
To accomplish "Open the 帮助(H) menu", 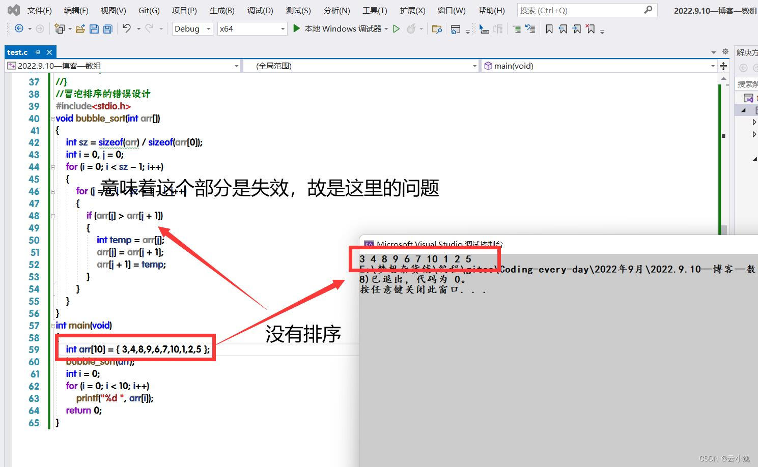I will click(x=492, y=10).
